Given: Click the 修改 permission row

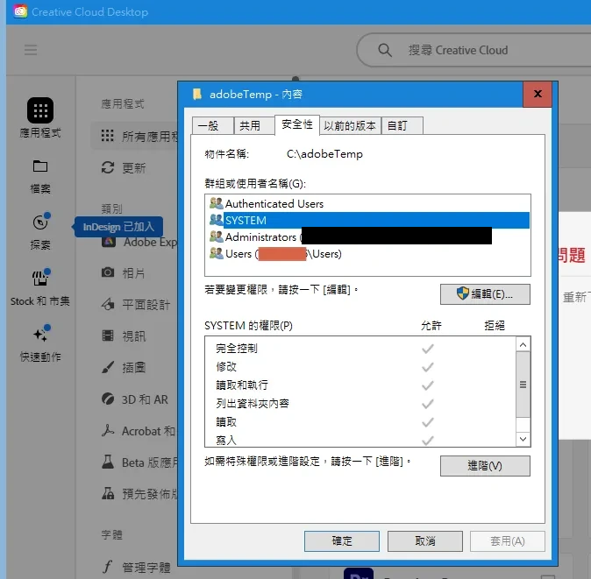Looking at the screenshot, I should 360,367.
